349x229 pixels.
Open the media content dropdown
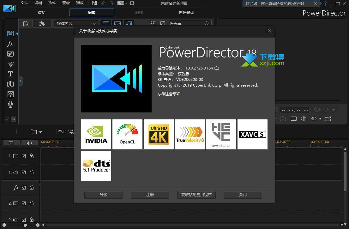point(76,24)
